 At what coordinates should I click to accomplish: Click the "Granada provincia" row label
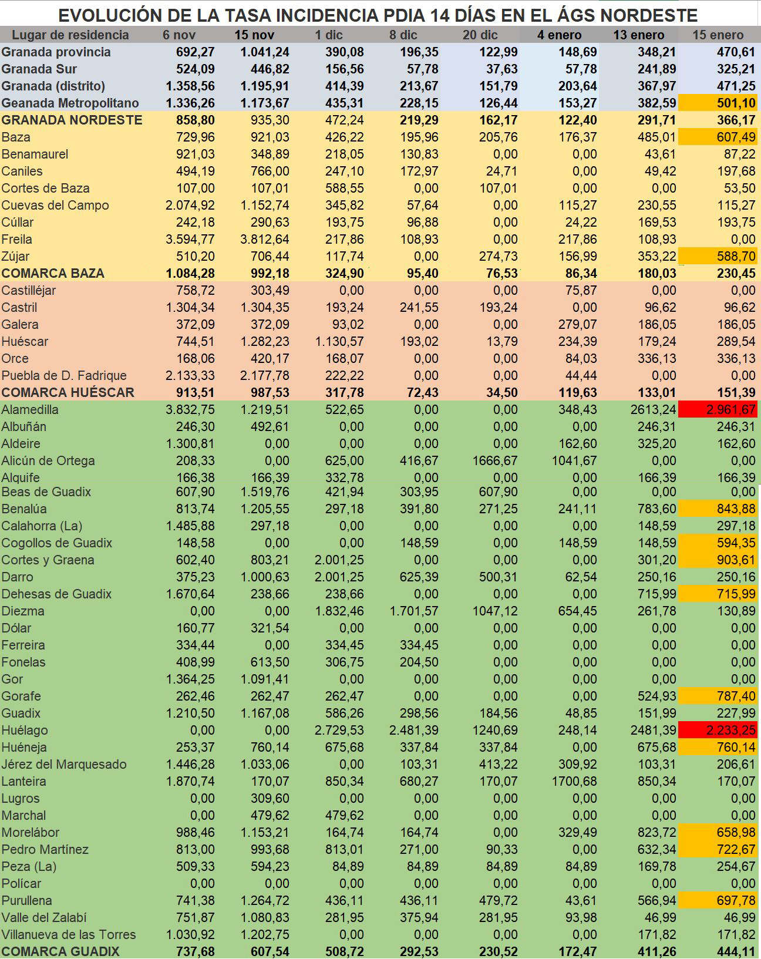point(56,52)
